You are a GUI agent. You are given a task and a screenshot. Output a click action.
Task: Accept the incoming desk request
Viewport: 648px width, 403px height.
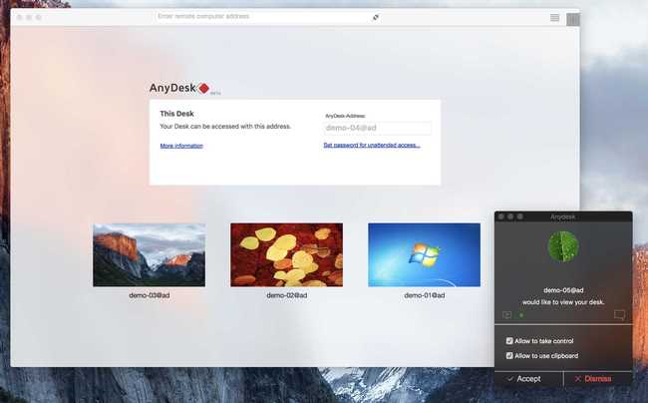click(528, 379)
